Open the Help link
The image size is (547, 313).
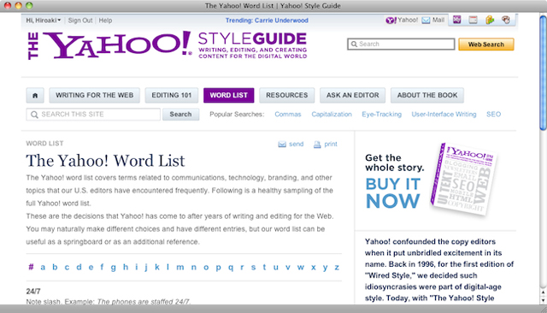[x=105, y=21]
